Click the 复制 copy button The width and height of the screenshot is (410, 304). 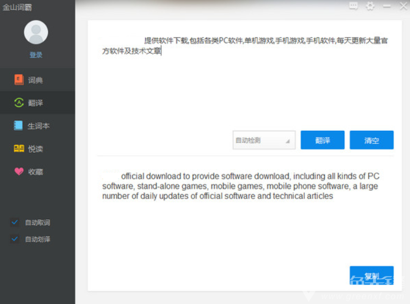click(371, 275)
